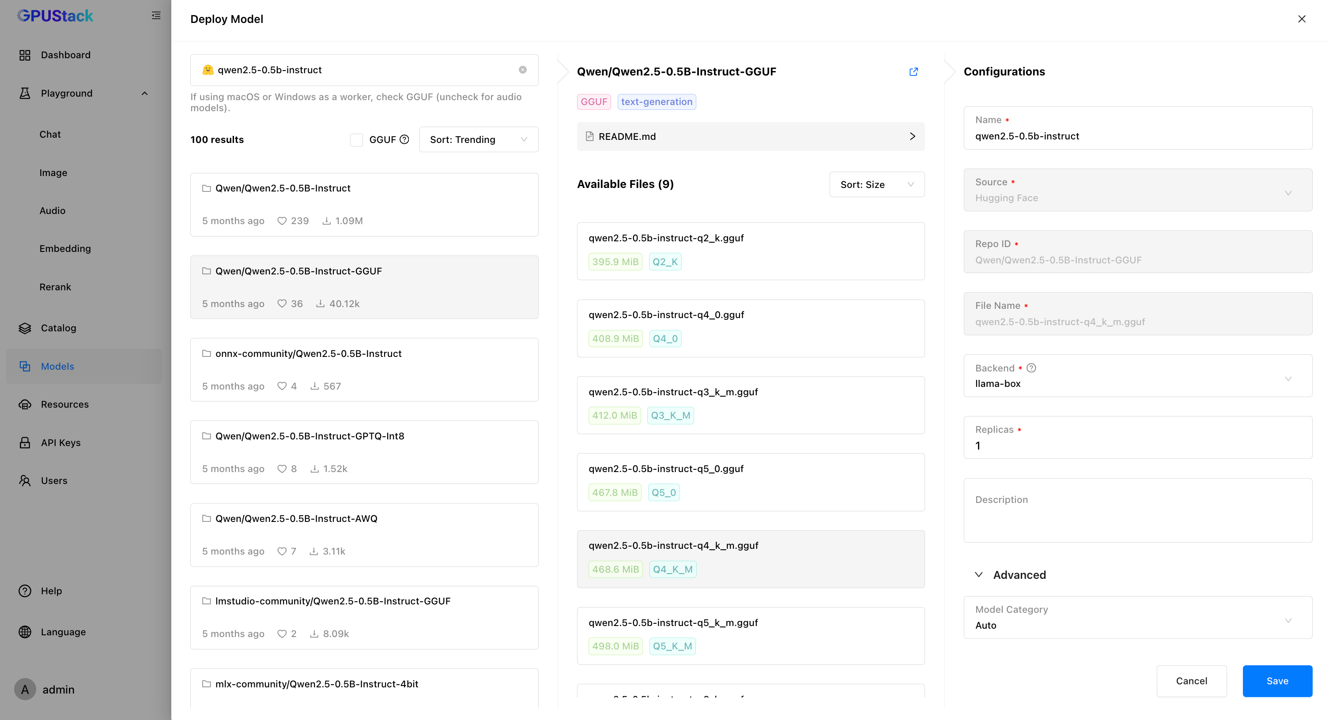
Task: Click the GPUStack logo
Action: click(x=55, y=15)
